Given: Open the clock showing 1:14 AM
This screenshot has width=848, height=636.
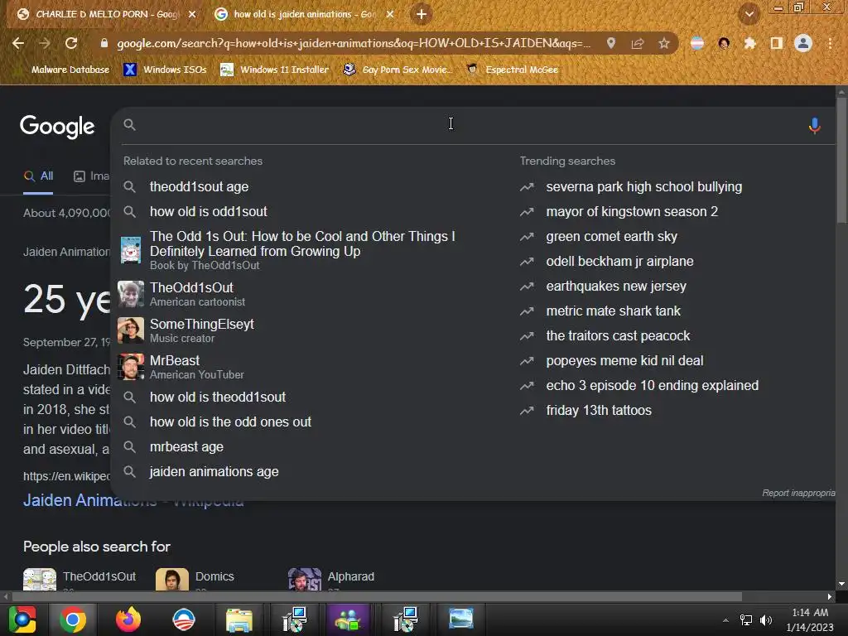Looking at the screenshot, I should 810,619.
